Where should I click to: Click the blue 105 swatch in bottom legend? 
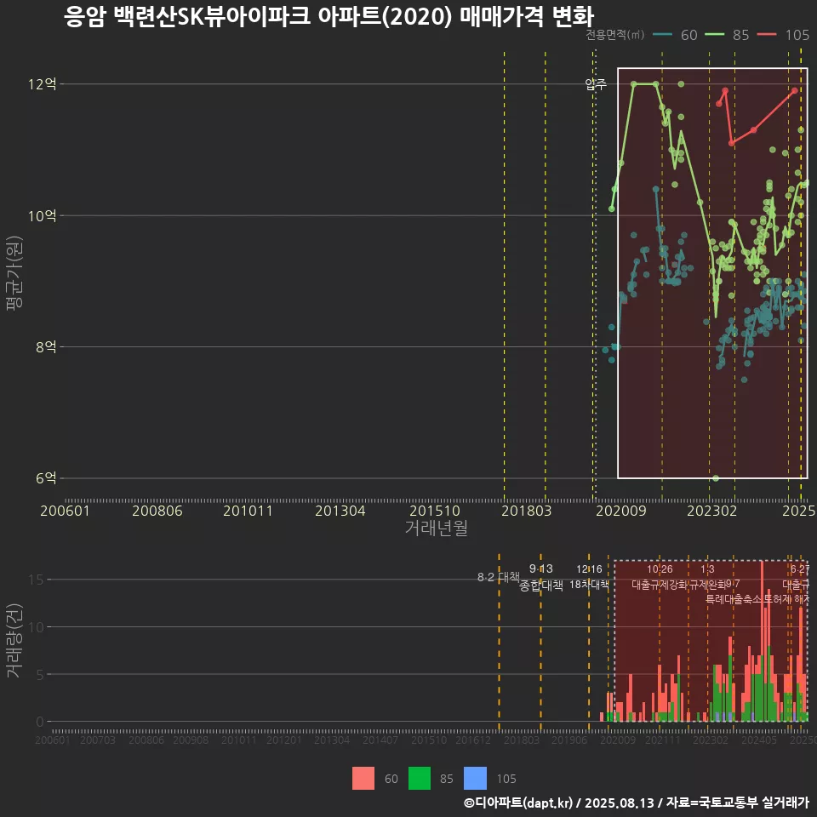point(475,779)
